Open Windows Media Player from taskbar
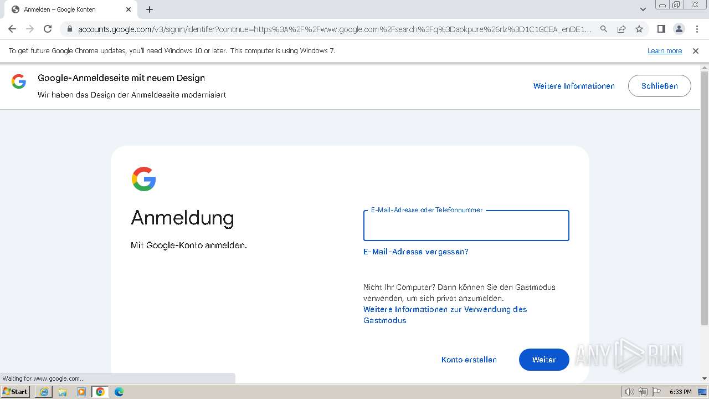This screenshot has height=399, width=709. click(x=81, y=392)
